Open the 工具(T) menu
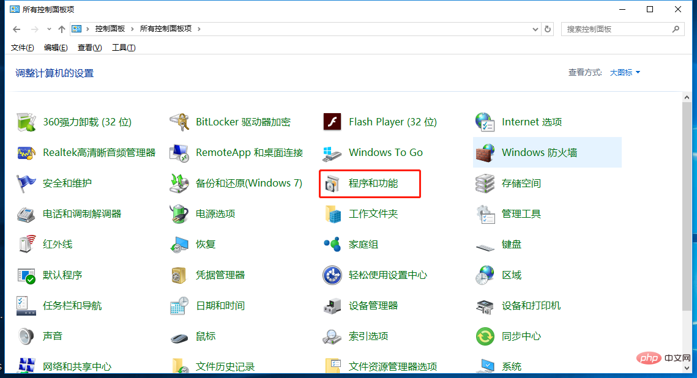The image size is (697, 378). 124,47
